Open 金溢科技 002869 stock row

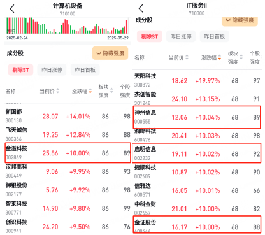pyautogui.click(x=68, y=153)
